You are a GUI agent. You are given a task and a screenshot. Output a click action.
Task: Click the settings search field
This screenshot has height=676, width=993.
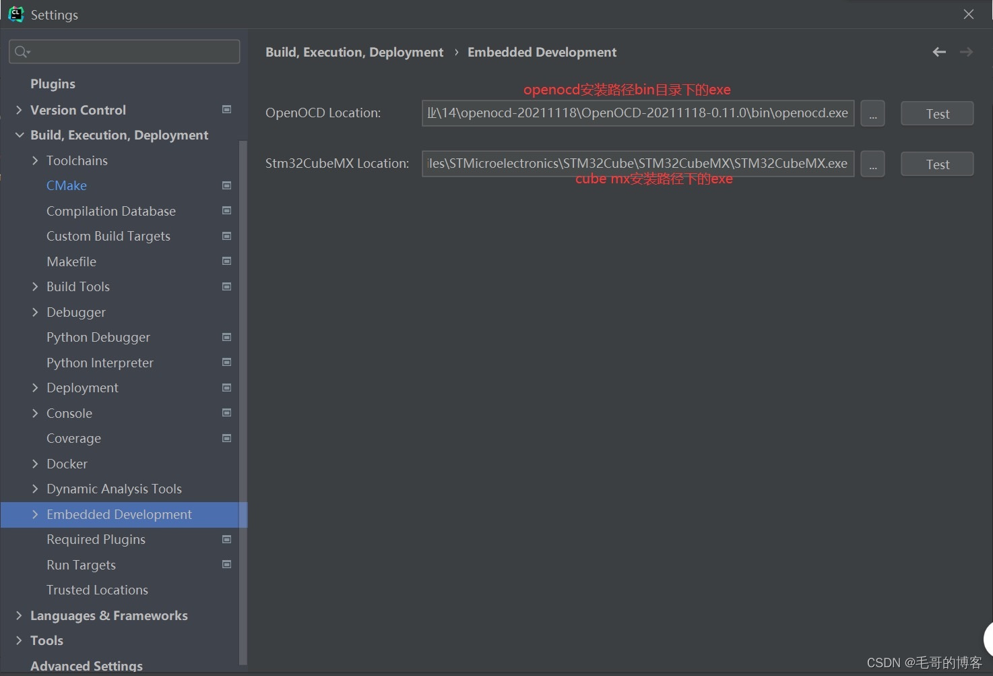point(125,52)
